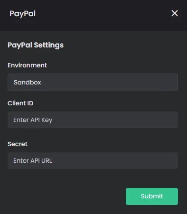Image resolution: width=187 pixels, height=214 pixels.
Task: Click the dark header bar beside PayPal title
Action: pos(103,14)
